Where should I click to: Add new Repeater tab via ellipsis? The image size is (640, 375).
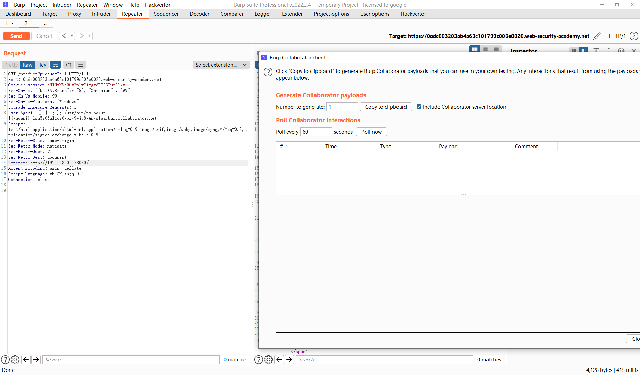[46, 23]
